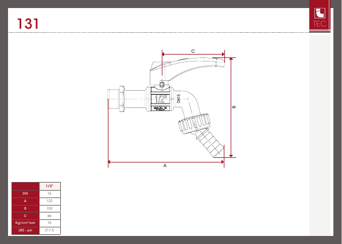Image resolution: width=342 pixels, height=244 pixels.
Task: Select the B row label in table
Action: pos(25,208)
